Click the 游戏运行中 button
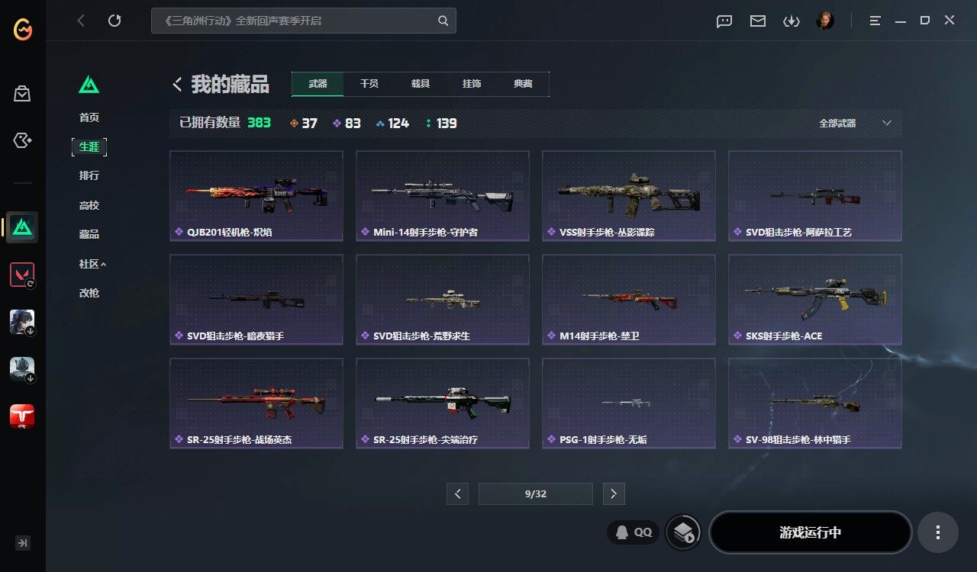 [811, 532]
